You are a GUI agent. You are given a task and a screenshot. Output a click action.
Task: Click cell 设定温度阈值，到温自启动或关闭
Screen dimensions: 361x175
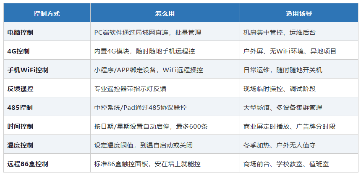pyautogui.click(x=165, y=144)
